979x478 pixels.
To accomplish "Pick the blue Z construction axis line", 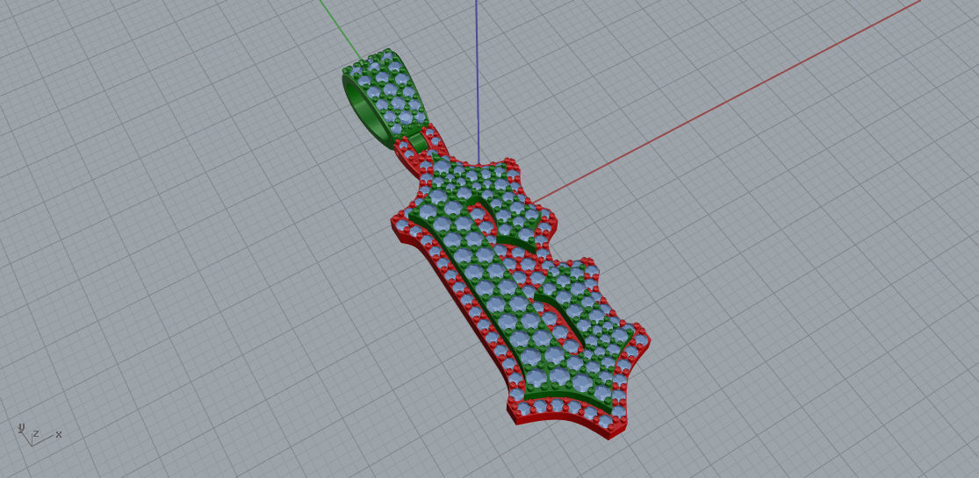I will pos(477,81).
